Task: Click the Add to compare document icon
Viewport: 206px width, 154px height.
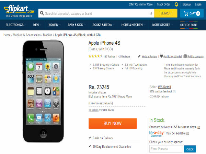Action: pyautogui.click(x=186, y=56)
